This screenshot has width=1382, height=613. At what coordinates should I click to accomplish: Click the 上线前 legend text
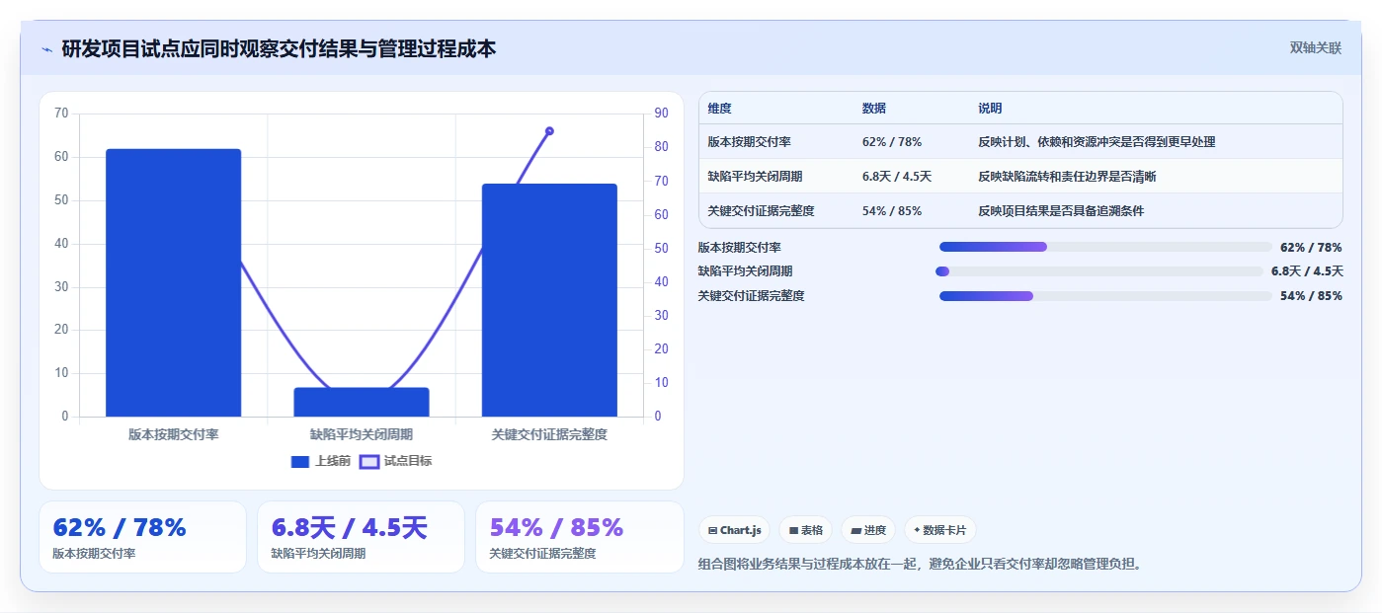point(333,461)
